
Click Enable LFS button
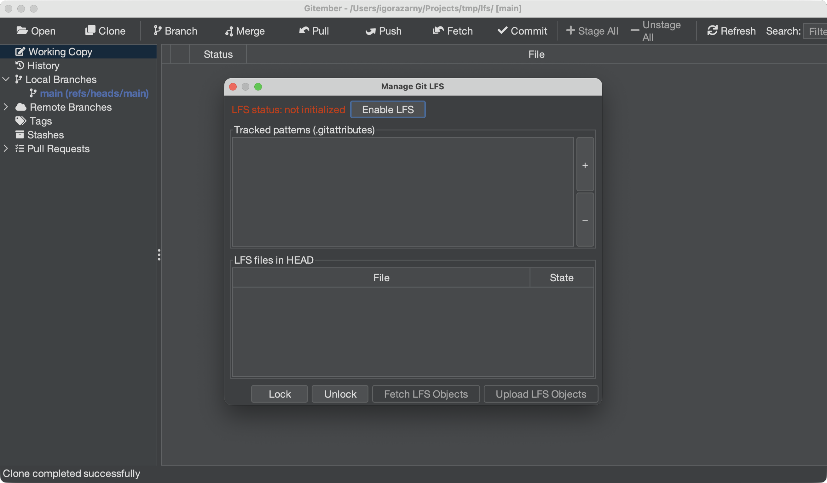(x=388, y=110)
